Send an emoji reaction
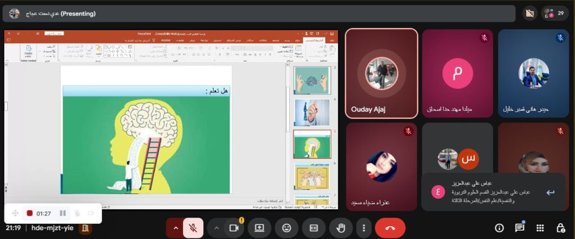The height and width of the screenshot is (239, 575). [x=287, y=228]
